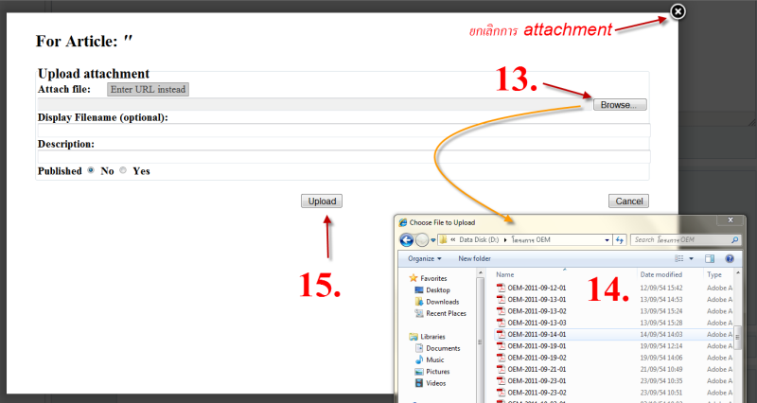Click New folder in the toolbar
The height and width of the screenshot is (403, 757).
(x=475, y=258)
